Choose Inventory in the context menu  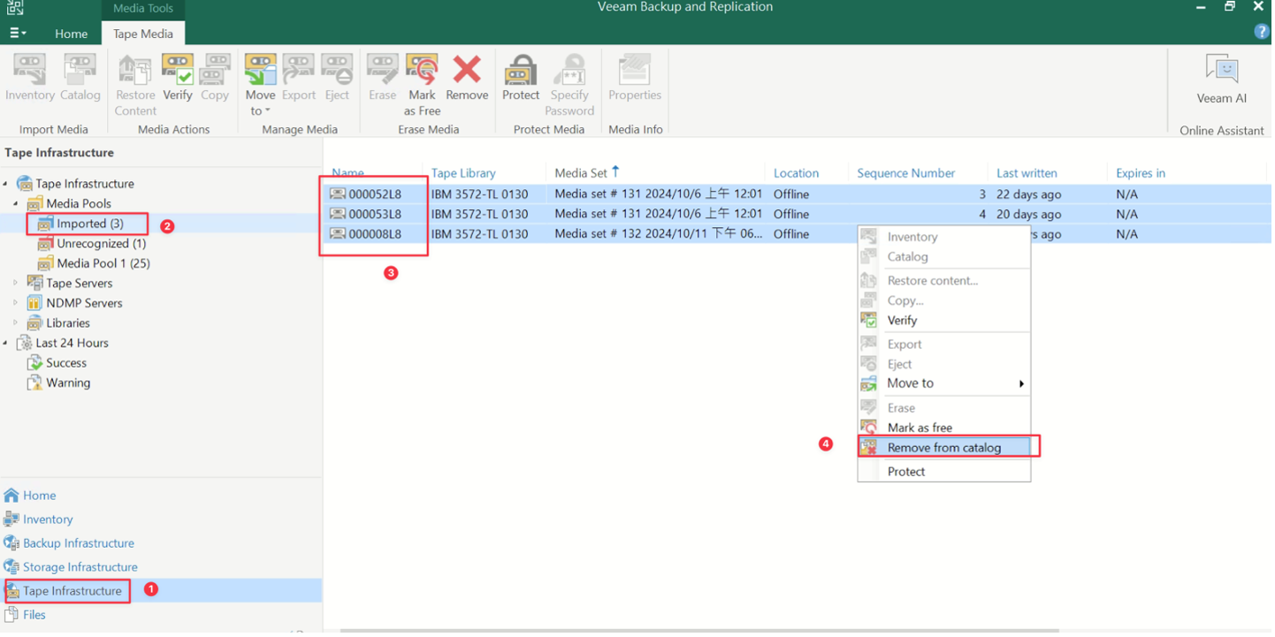[944, 237]
